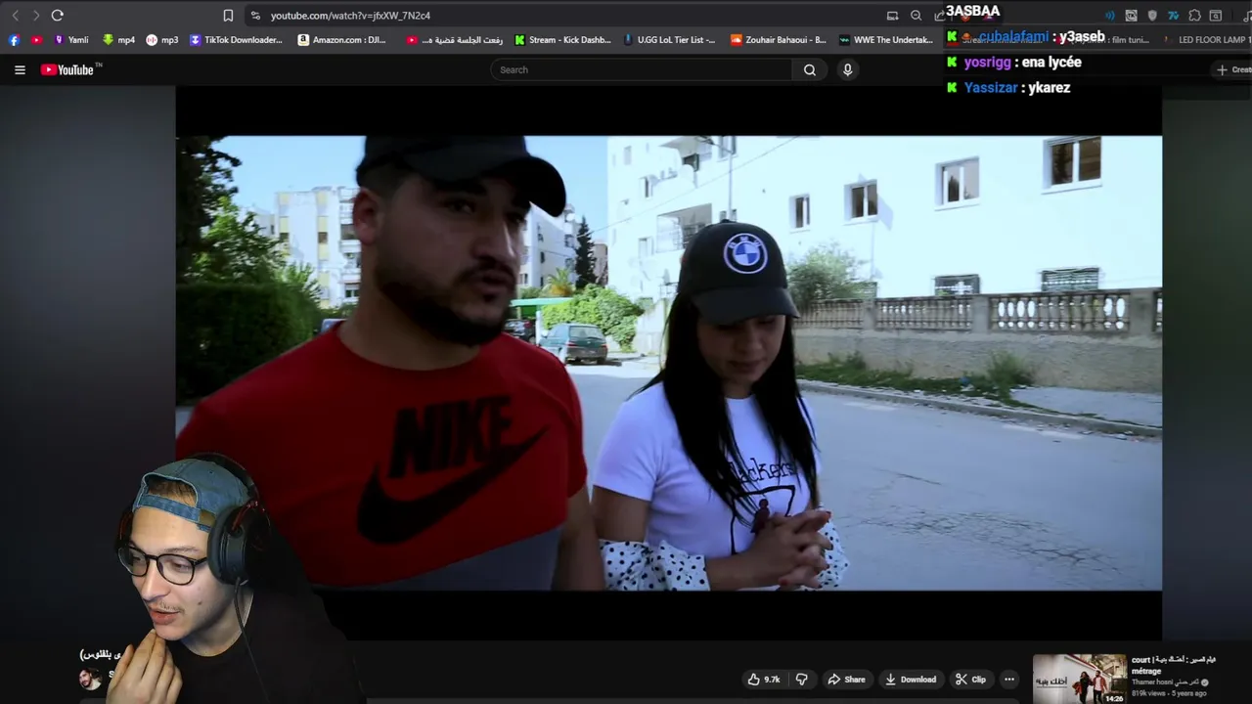
Task: Open the LED FLOOR LAMP bookmark
Action: [1209, 40]
